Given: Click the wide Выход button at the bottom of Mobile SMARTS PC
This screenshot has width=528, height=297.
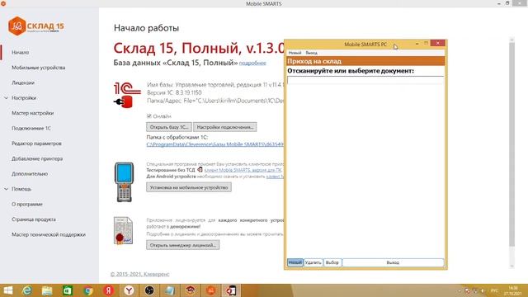Looking at the screenshot, I should pyautogui.click(x=393, y=262).
